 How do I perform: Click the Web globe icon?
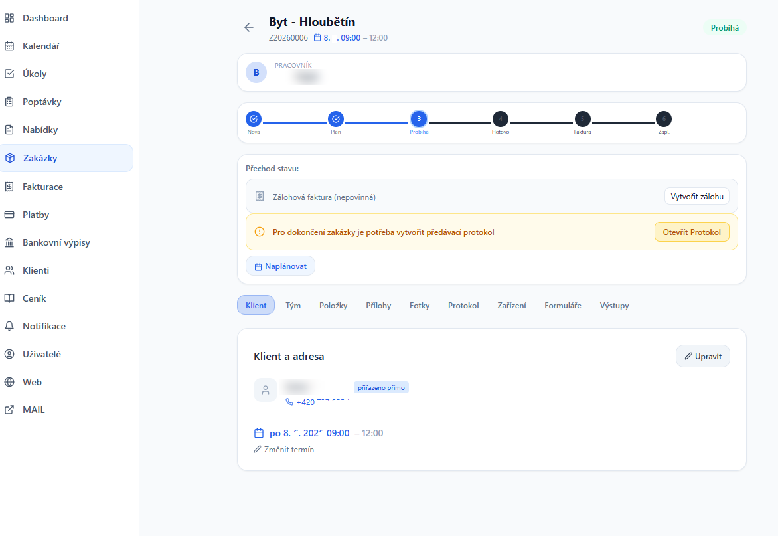point(9,382)
